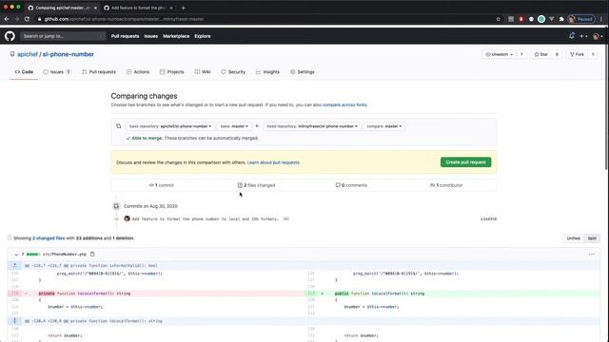609x342 pixels.
Task: Open the Unwatch dropdown
Action: [x=500, y=55]
